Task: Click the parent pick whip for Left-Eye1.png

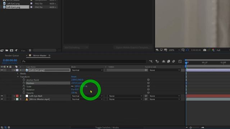Action: pyautogui.click(x=146, y=70)
